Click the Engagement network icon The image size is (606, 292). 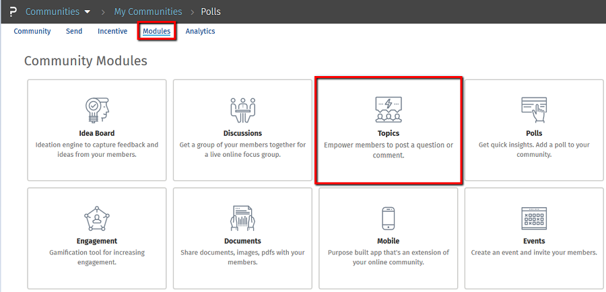point(97,218)
